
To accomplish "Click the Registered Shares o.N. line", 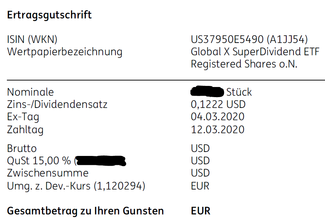I will coord(244,64).
